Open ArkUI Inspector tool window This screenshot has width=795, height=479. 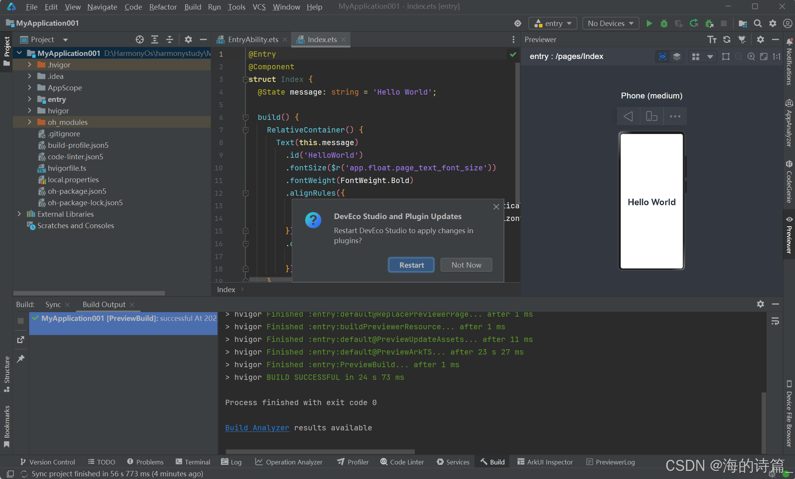click(x=545, y=462)
